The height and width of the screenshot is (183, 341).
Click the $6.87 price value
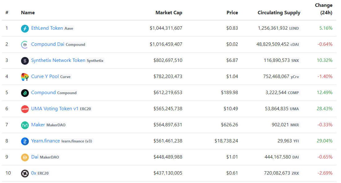coord(232,60)
